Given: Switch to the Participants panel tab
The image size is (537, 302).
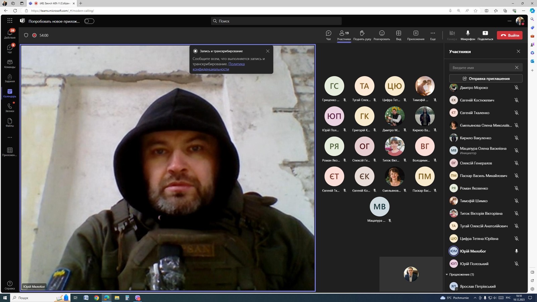Looking at the screenshot, I should pos(344,35).
